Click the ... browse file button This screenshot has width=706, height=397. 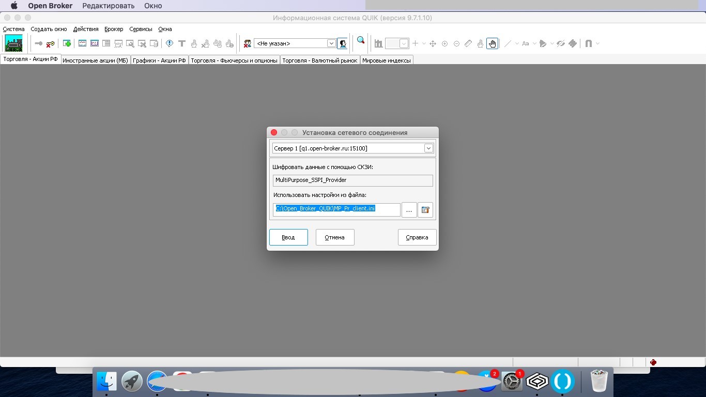[409, 210]
